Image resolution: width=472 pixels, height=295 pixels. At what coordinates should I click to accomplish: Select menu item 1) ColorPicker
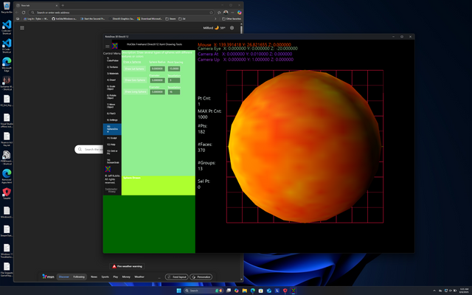[x=112, y=59]
